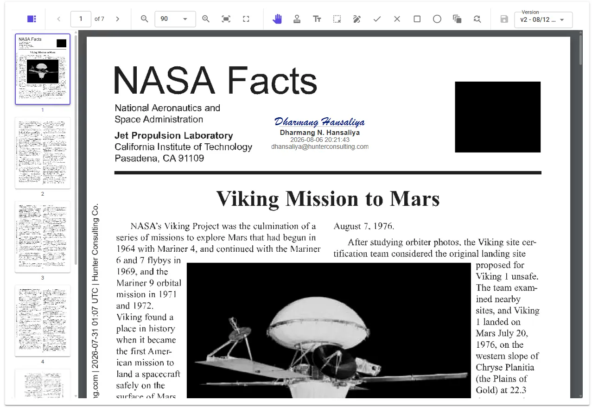592x414 pixels.
Task: Enter fullscreen mode icon
Action: click(x=246, y=19)
